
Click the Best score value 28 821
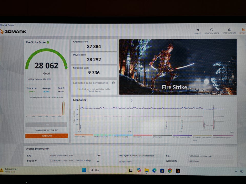tap(60, 91)
